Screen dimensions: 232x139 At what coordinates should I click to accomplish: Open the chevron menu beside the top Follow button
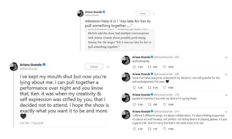[x=154, y=13]
